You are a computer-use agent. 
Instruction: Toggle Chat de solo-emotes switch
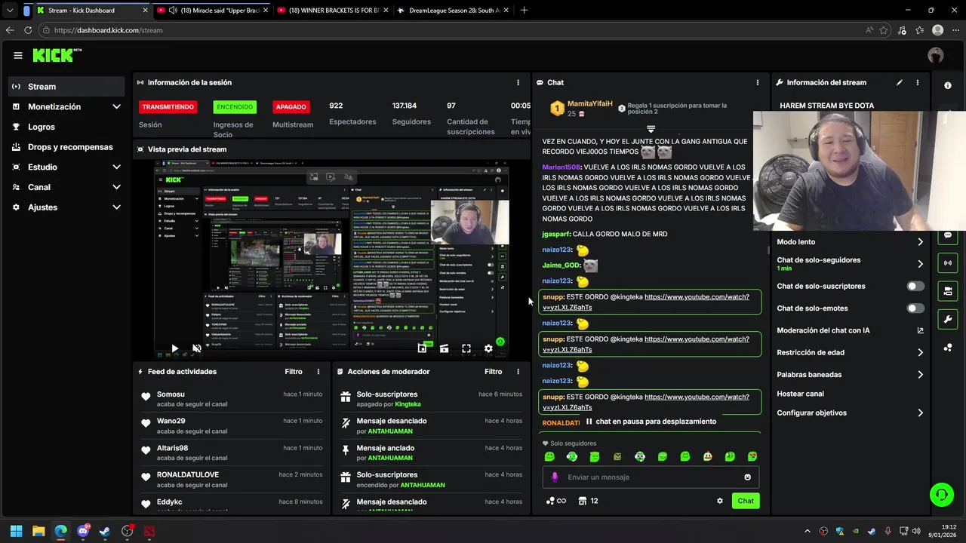[915, 308]
